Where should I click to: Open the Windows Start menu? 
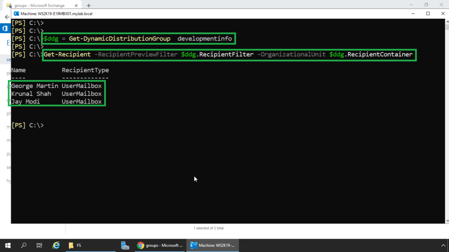coord(8,245)
